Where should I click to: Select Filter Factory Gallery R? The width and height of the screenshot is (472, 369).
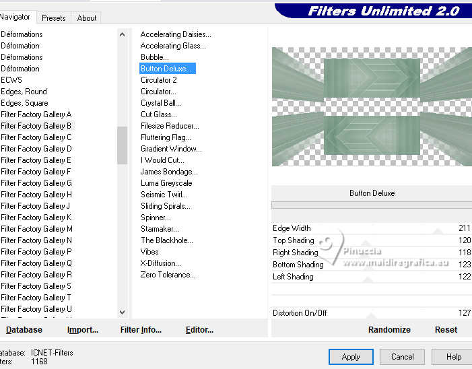pos(36,275)
